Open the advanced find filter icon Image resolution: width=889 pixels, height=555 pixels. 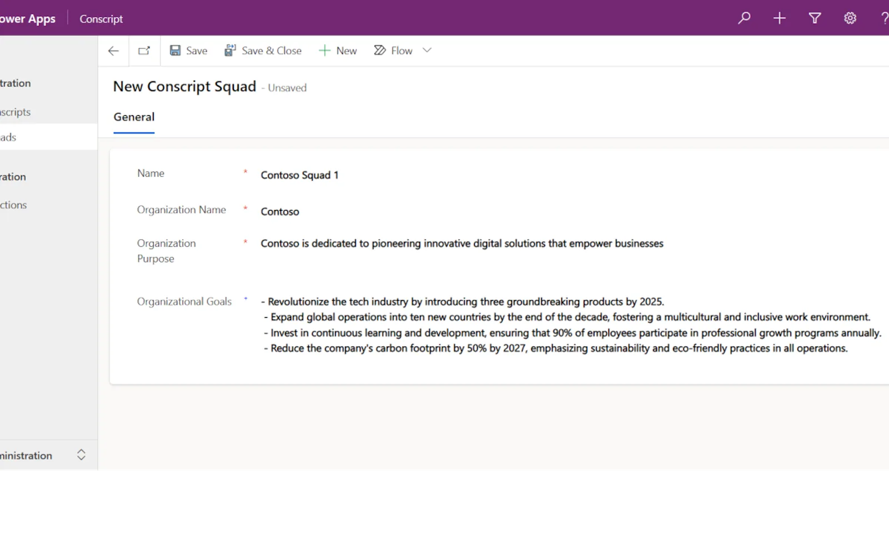(815, 18)
